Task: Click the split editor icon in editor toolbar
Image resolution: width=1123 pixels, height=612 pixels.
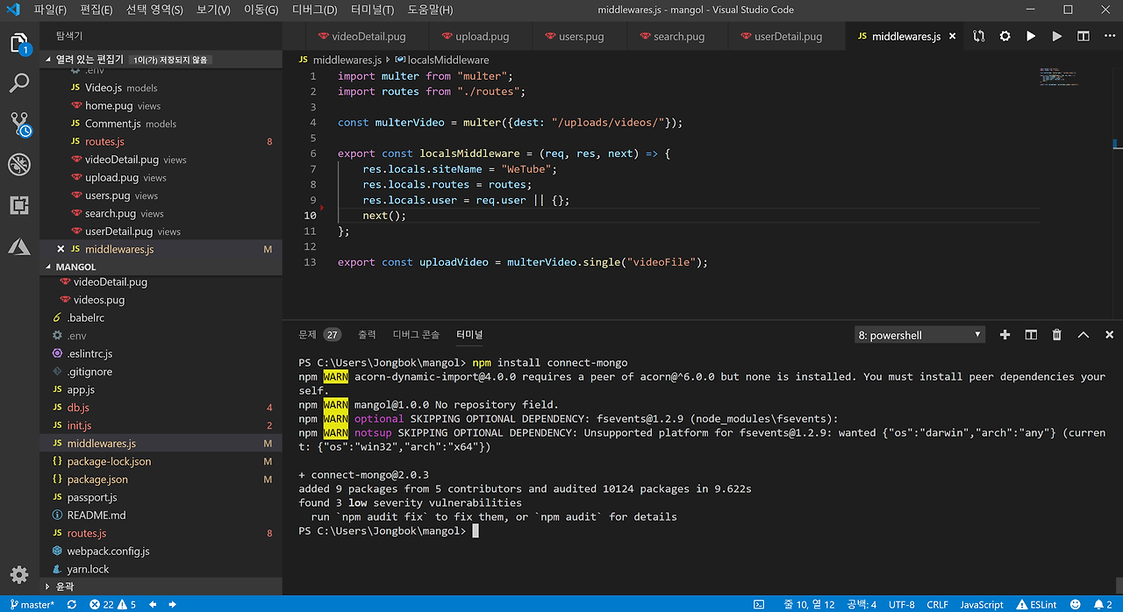Action: click(1084, 36)
